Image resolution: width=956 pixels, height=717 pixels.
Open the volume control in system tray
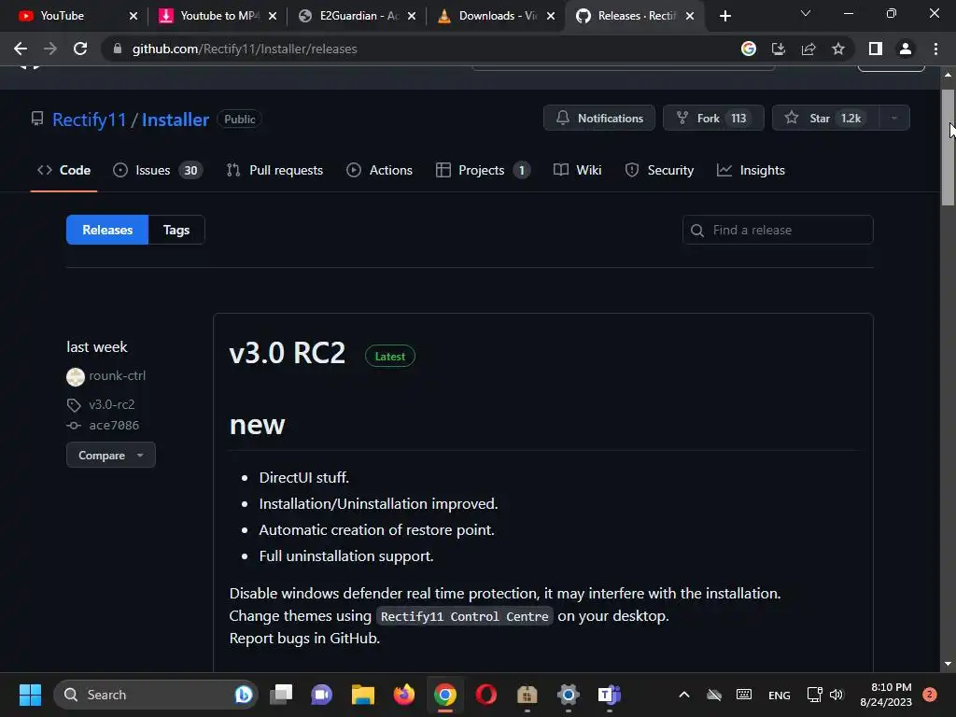pos(836,695)
